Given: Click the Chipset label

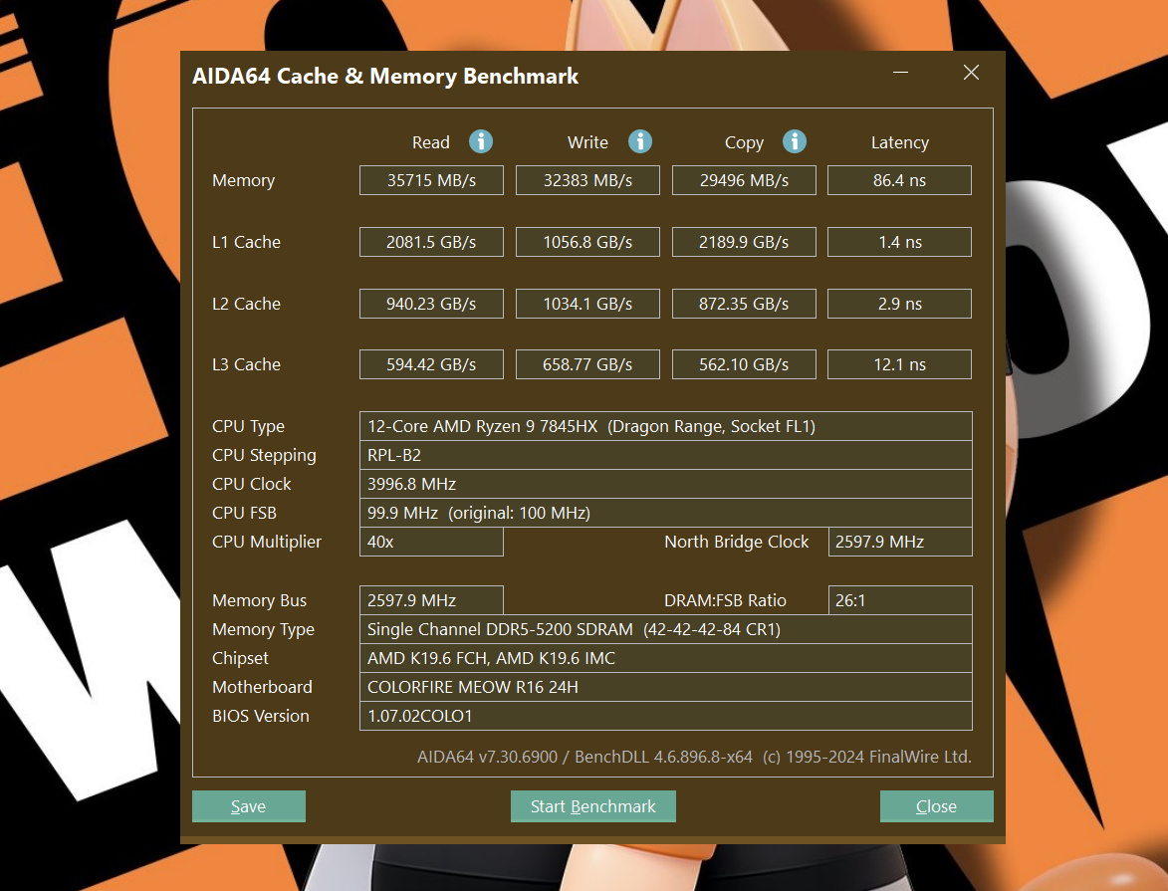Looking at the screenshot, I should point(240,659).
